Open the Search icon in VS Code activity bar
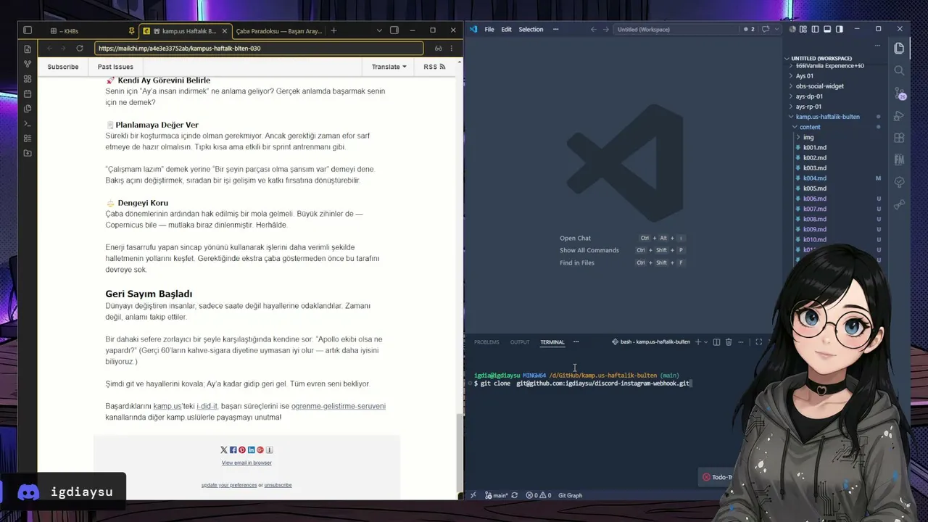Screen dimensions: 928x522 899,70
